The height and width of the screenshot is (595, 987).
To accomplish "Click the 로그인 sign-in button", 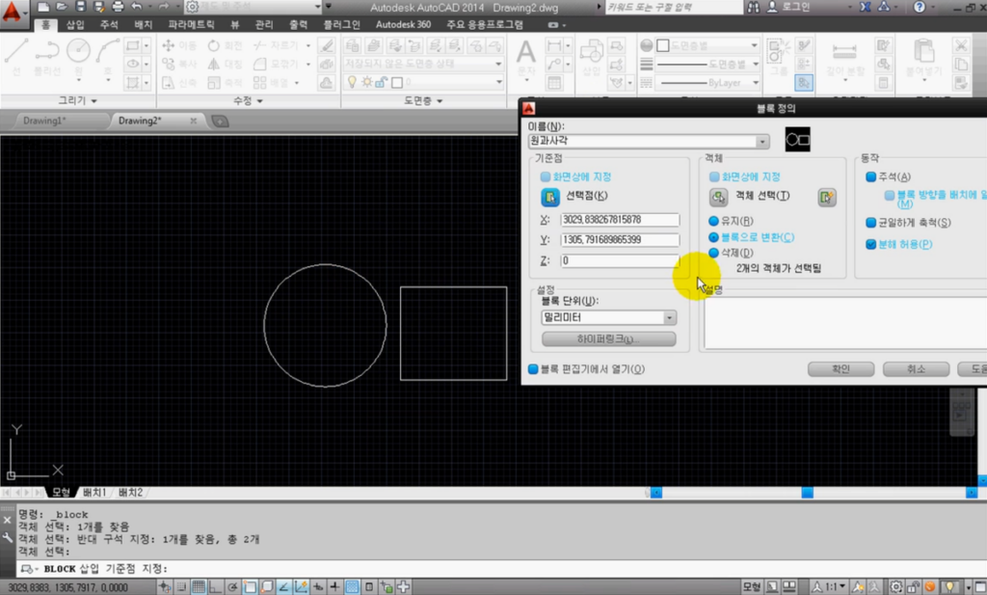I will click(x=789, y=7).
